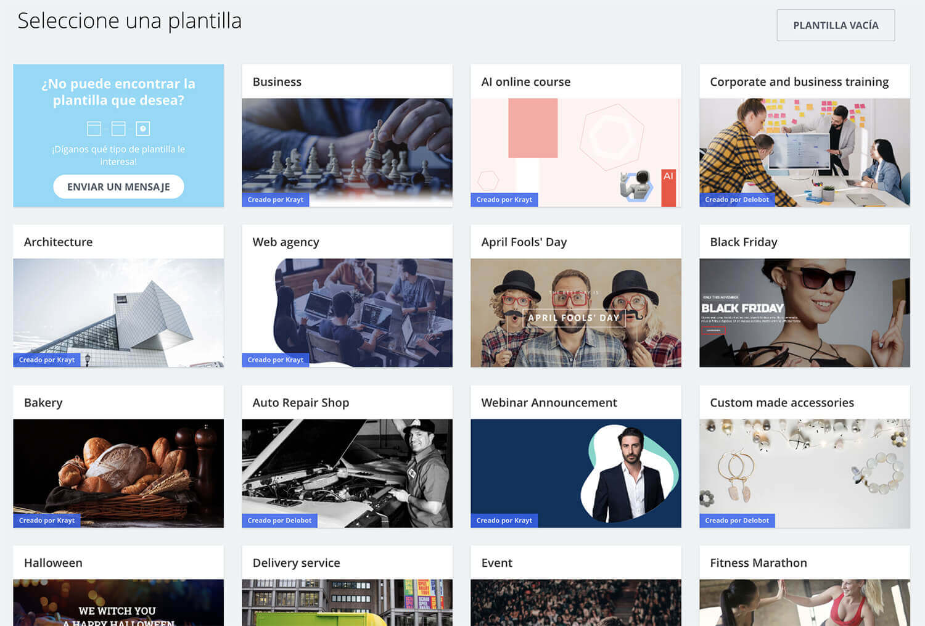
Task: Select the Delivery service template
Action: [x=347, y=602]
